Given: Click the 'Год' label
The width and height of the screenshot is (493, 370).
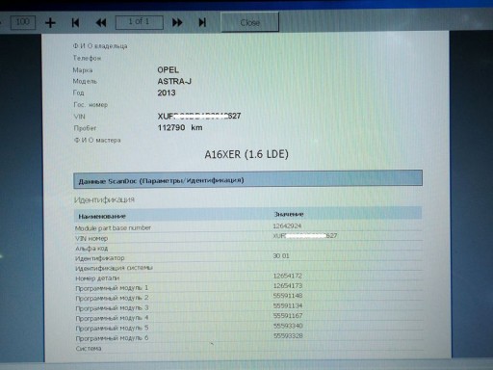Looking at the screenshot, I should (79, 92).
